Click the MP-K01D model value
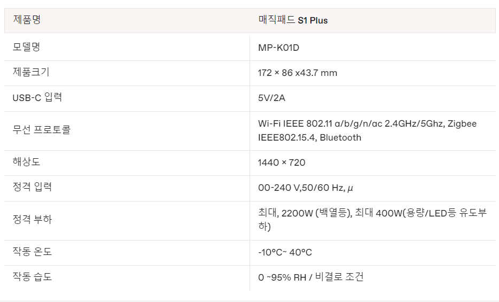The image size is (499, 302). pyautogui.click(x=278, y=48)
